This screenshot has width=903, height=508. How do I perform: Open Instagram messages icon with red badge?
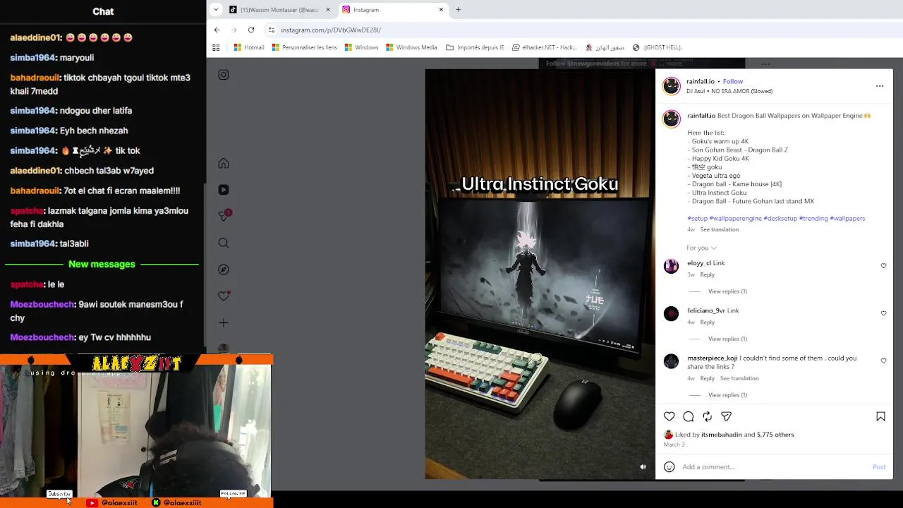click(x=224, y=216)
